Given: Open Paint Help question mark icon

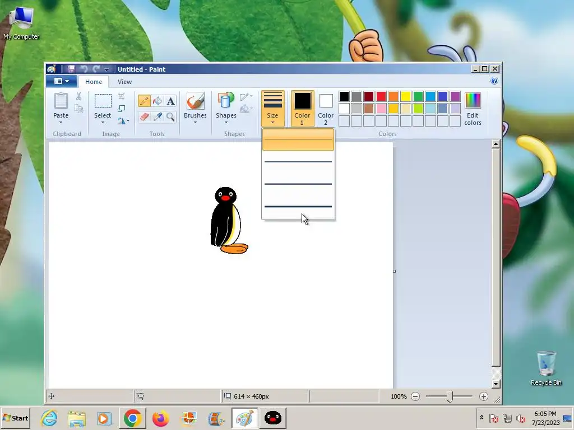Looking at the screenshot, I should click(494, 81).
